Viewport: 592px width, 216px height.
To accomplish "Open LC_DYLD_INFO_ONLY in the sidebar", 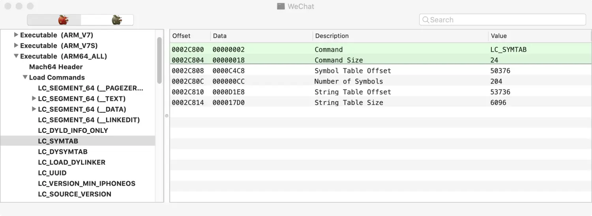I will click(x=73, y=130).
